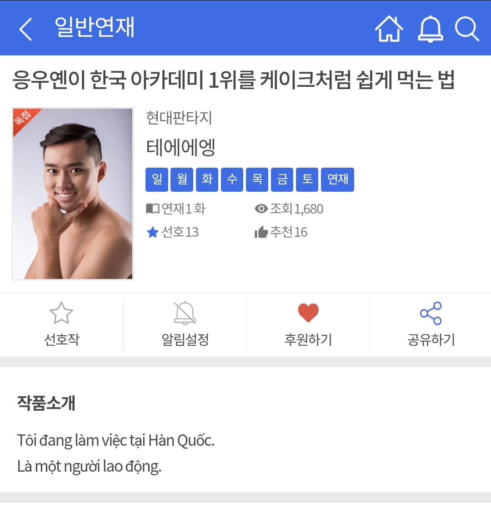Image resolution: width=491 pixels, height=508 pixels.
Task: Tap the 일반연재 header title
Action: [x=95, y=27]
